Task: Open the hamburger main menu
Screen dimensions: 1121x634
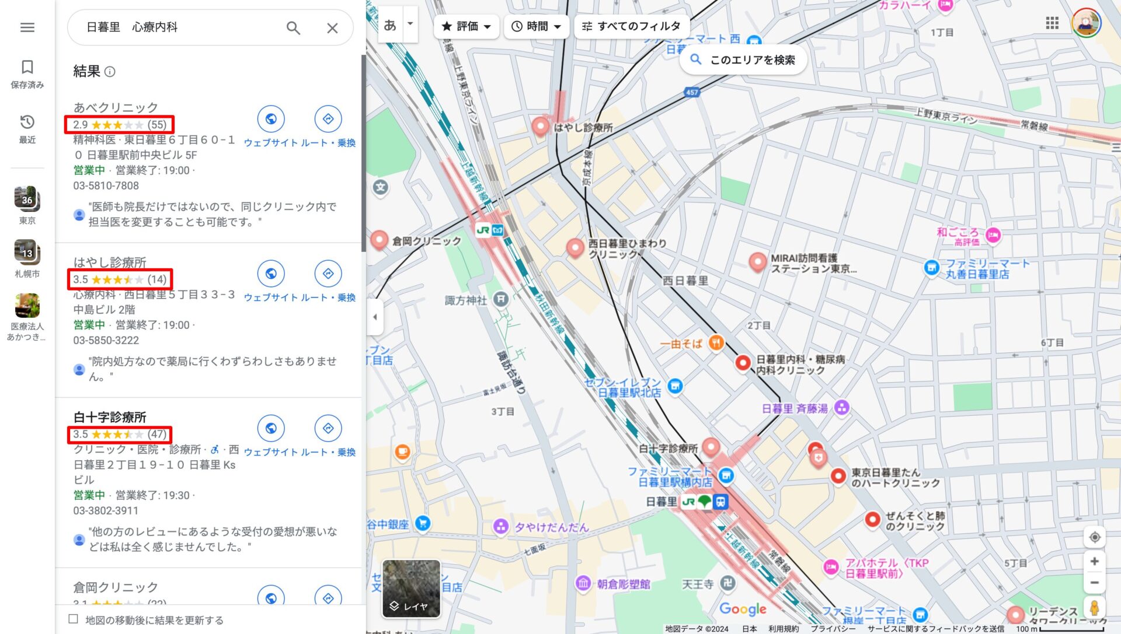Action: [x=27, y=27]
